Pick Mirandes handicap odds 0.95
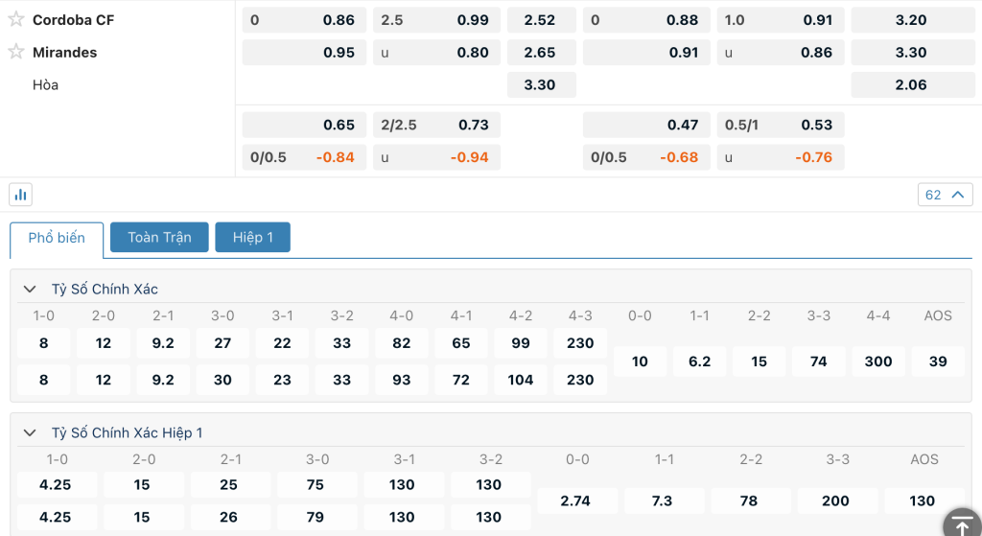 (x=304, y=53)
